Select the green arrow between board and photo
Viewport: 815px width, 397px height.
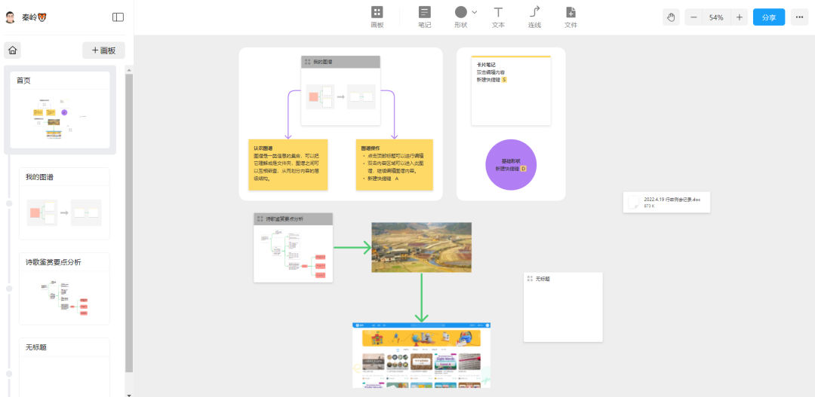coord(352,248)
